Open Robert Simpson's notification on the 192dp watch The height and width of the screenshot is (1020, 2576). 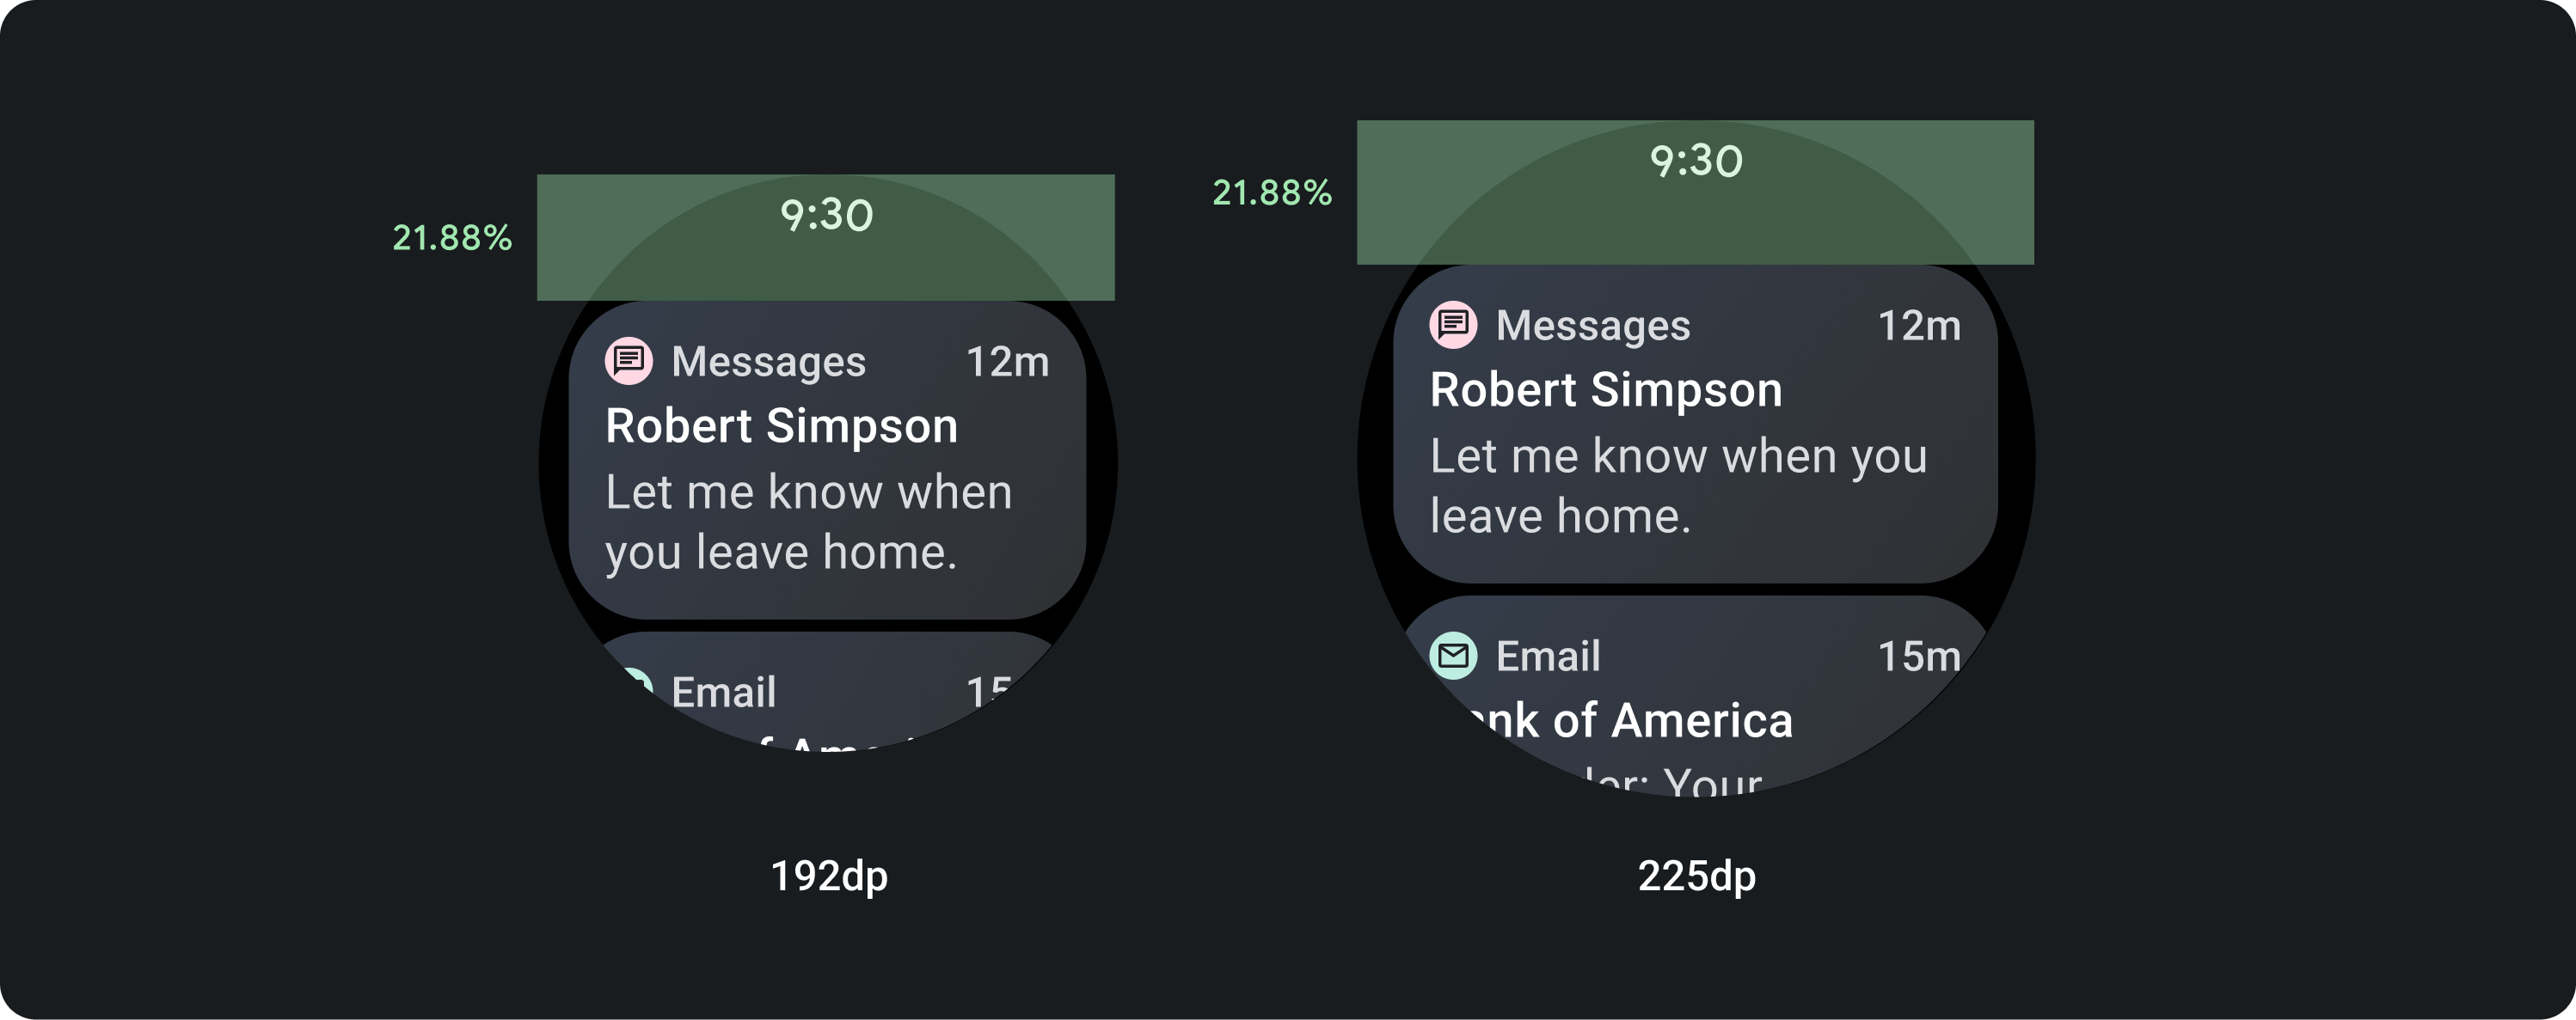click(x=781, y=426)
